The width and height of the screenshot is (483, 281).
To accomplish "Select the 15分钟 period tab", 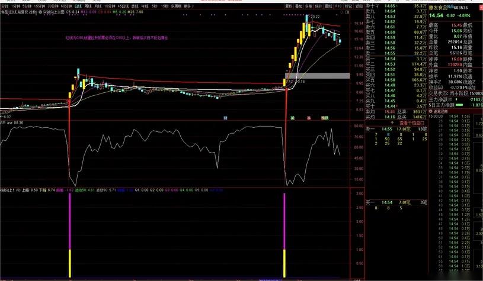I will 39,6.
